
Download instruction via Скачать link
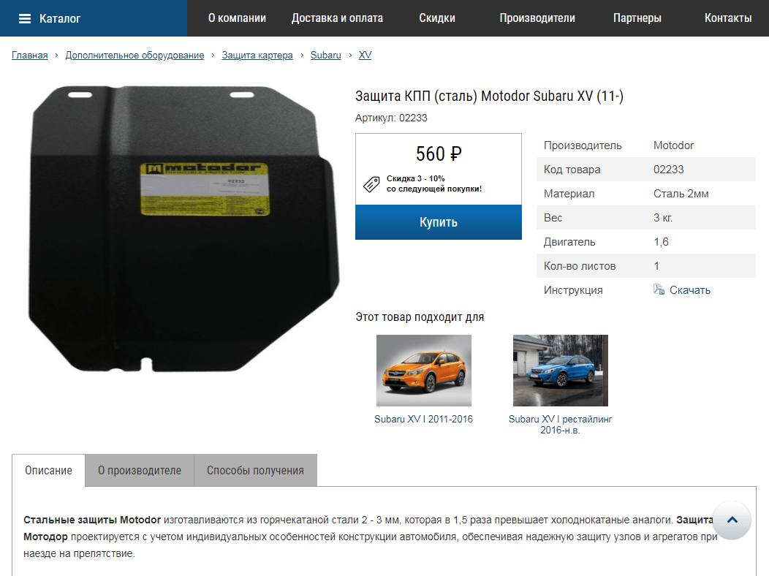click(690, 290)
